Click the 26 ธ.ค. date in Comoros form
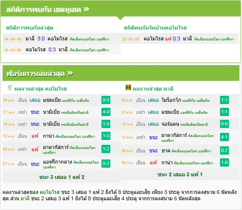Screen dimensions: 242x210 pos(9,100)
